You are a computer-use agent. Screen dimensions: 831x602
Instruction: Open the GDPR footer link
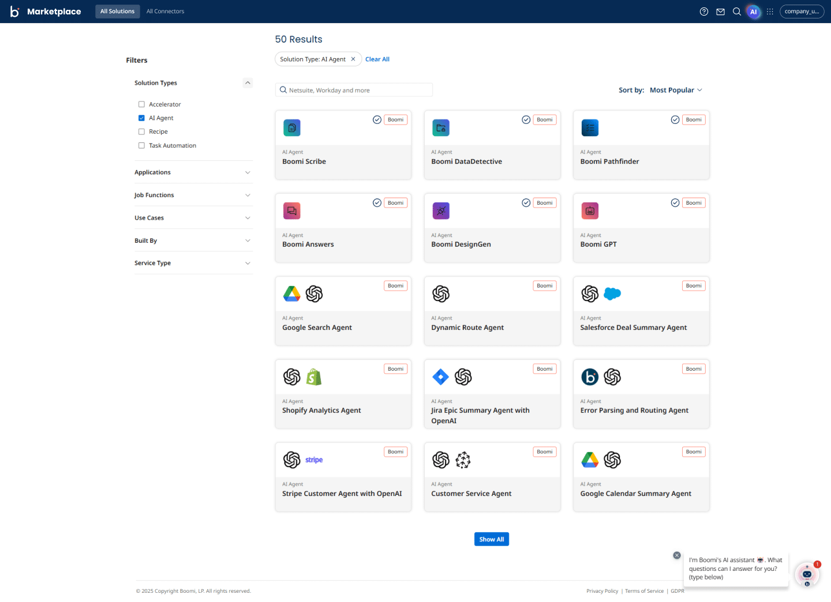(x=677, y=591)
